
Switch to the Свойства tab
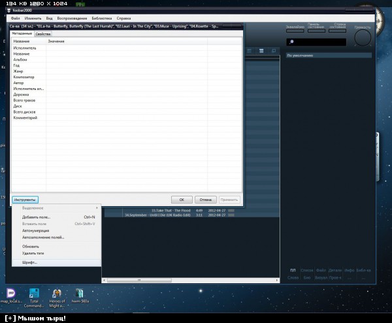pyautogui.click(x=43, y=34)
